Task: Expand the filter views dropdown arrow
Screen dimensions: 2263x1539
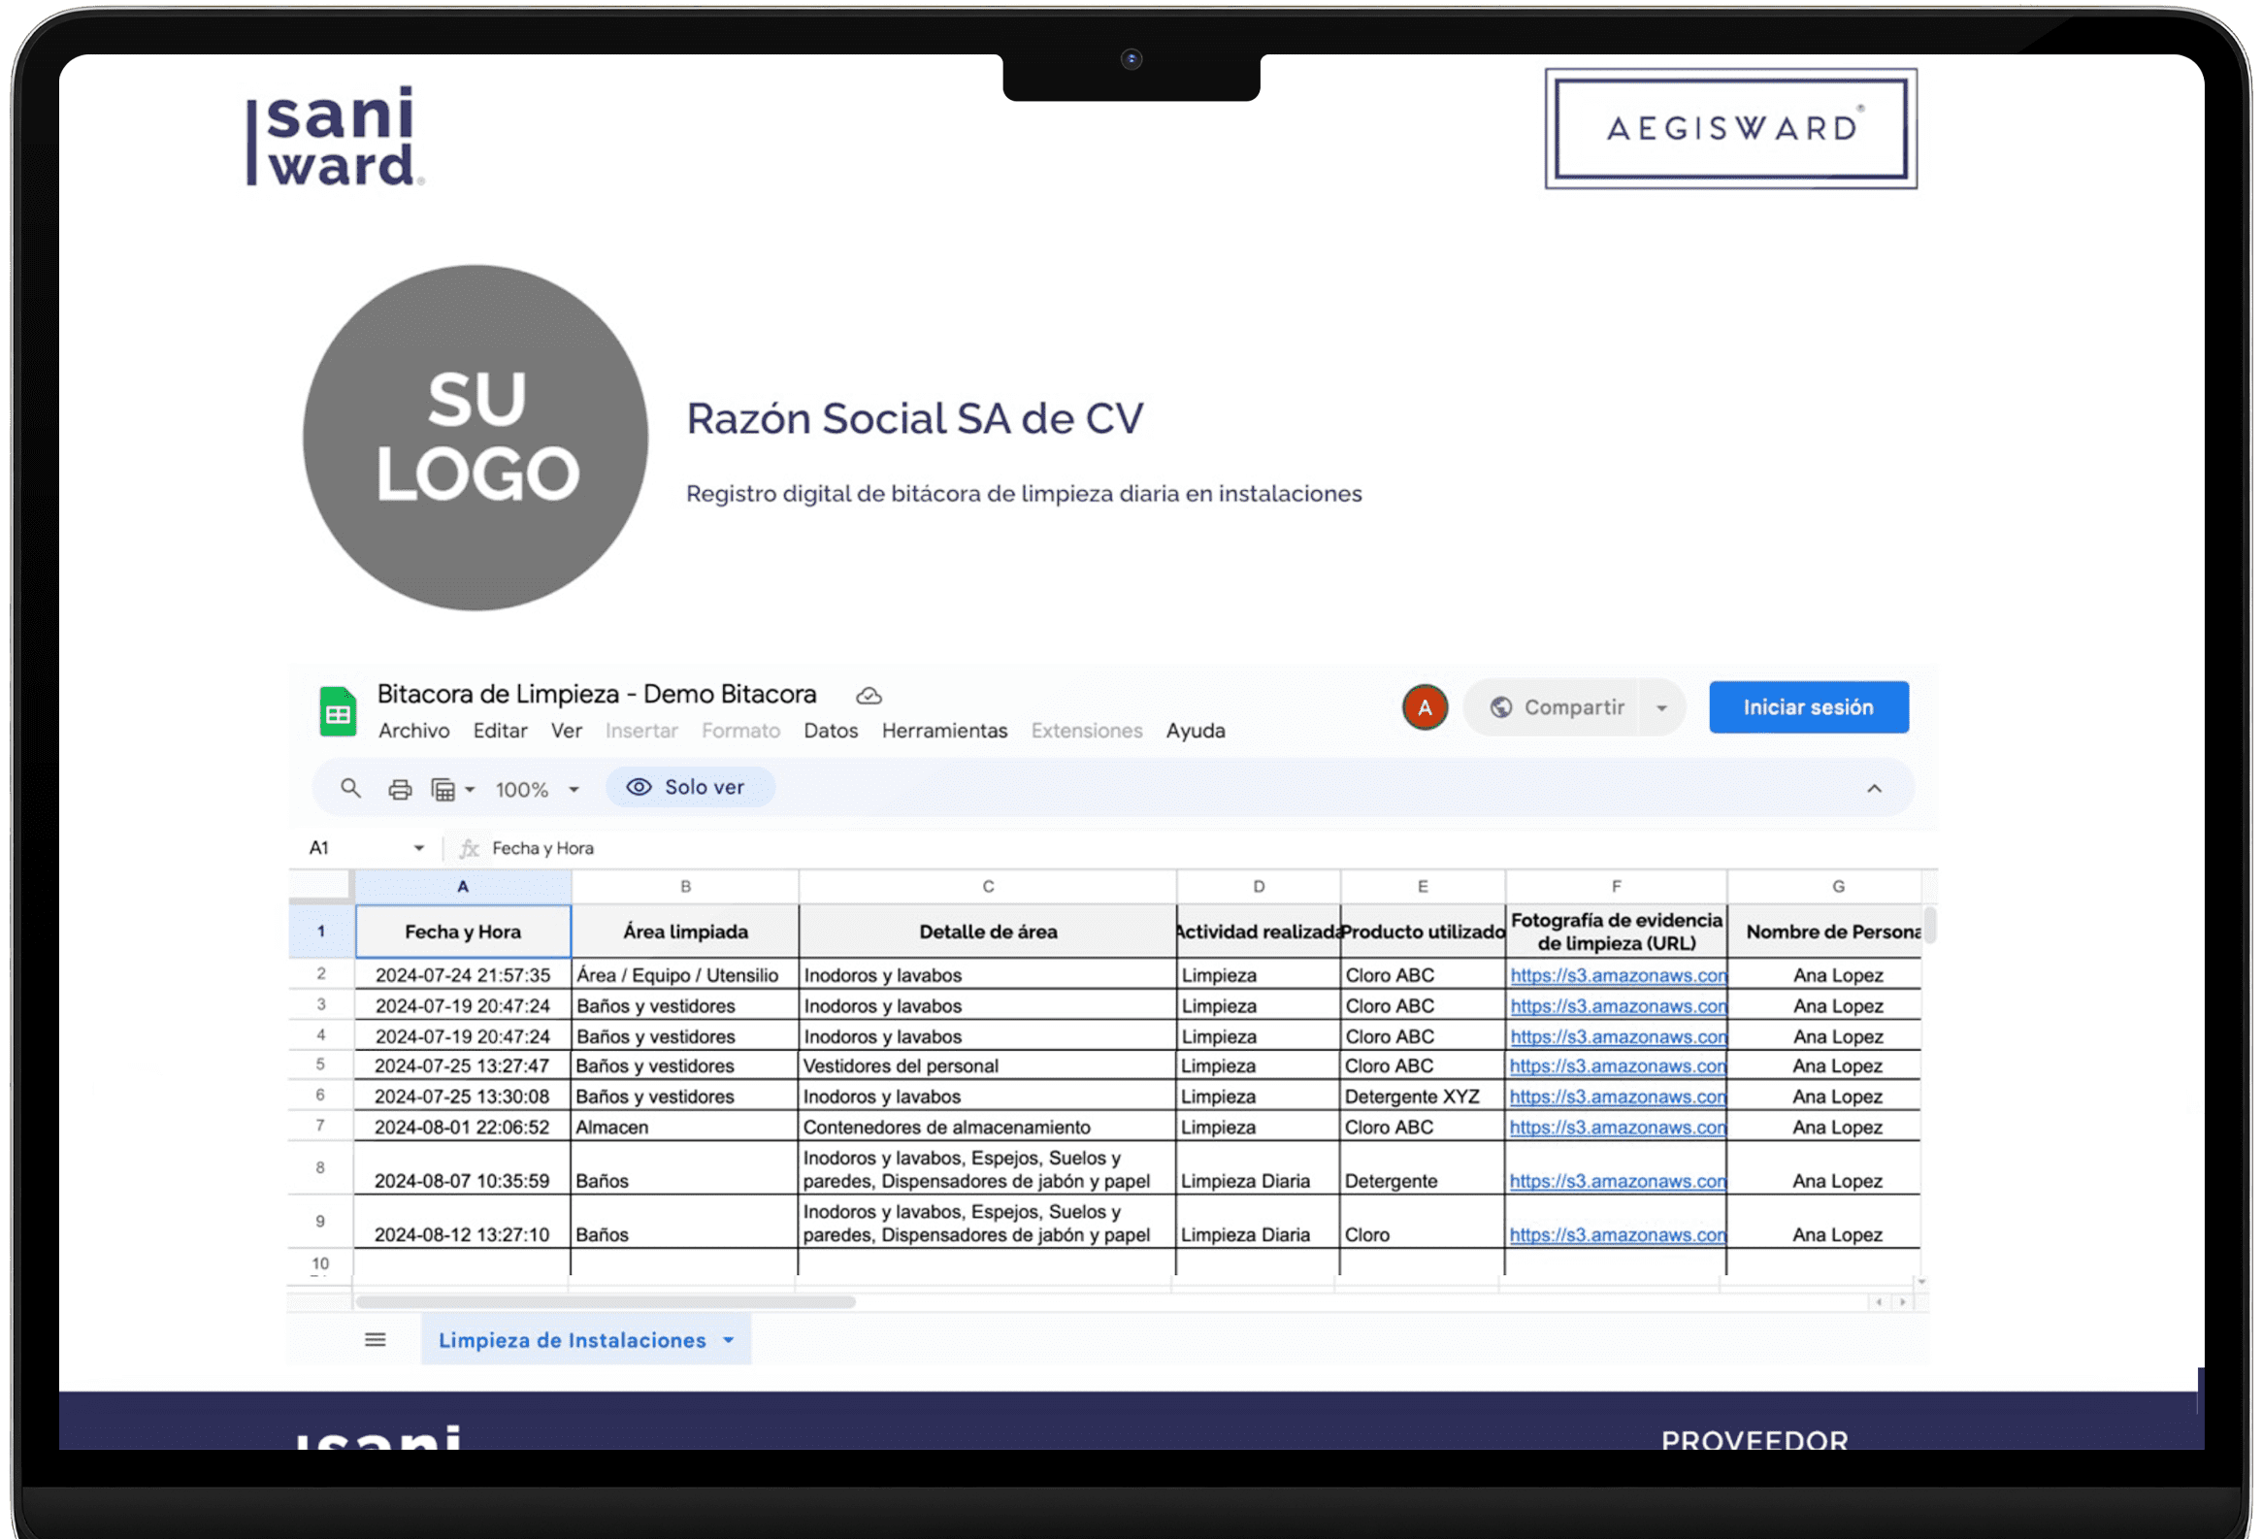Action: 471,790
